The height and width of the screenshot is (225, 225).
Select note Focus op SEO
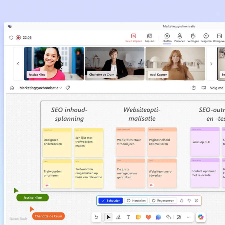tap(205, 142)
